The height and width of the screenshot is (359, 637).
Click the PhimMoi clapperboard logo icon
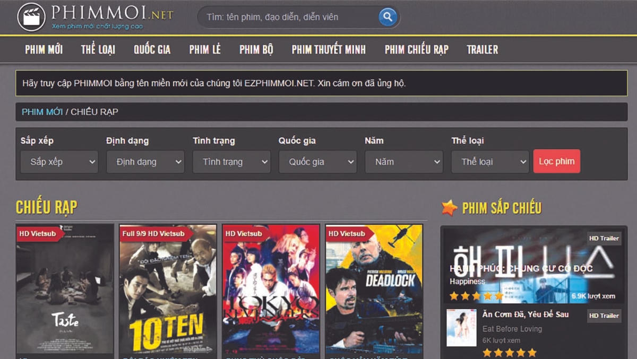click(x=31, y=16)
